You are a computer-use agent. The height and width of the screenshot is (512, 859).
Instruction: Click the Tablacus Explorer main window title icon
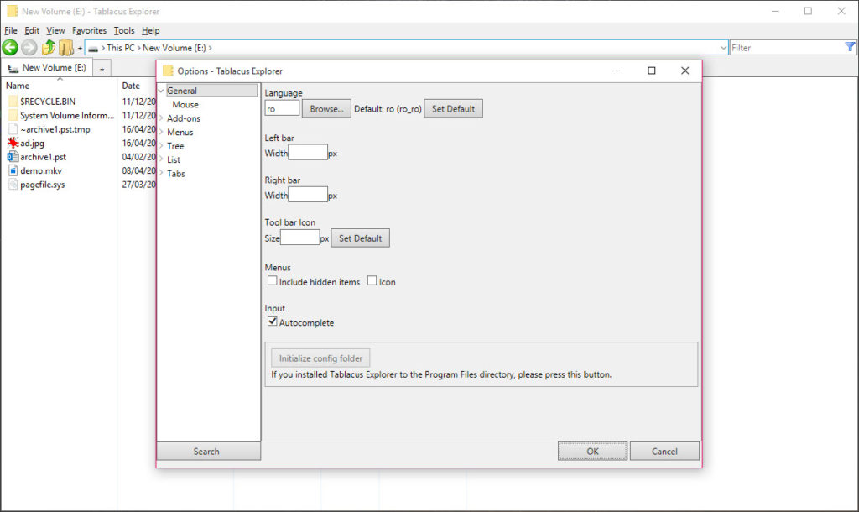click(12, 11)
